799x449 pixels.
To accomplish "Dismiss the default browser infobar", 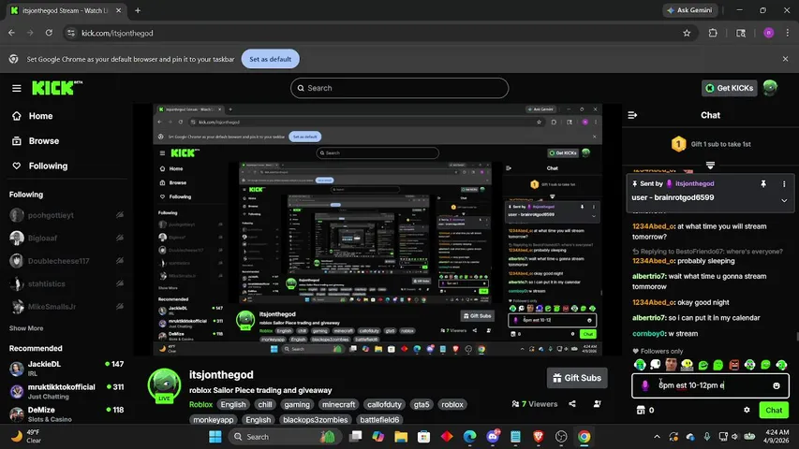I will pos(785,59).
